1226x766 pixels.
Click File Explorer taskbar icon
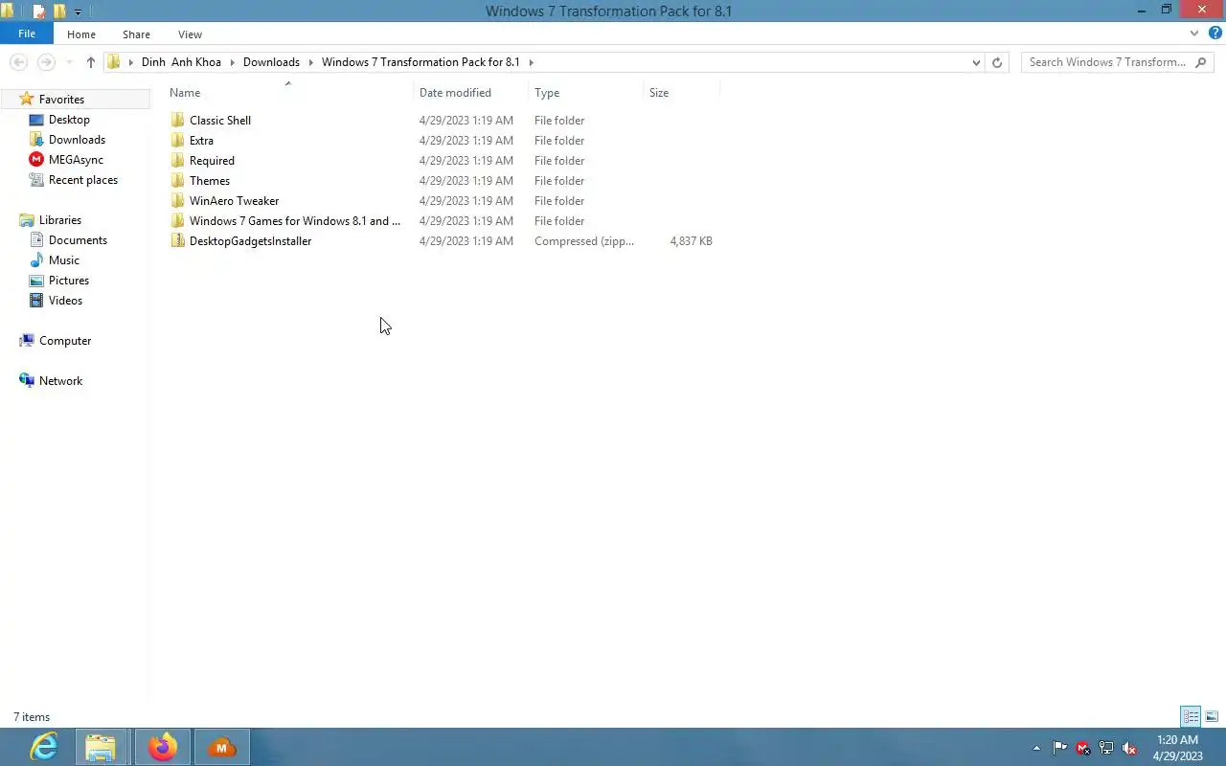pyautogui.click(x=101, y=747)
